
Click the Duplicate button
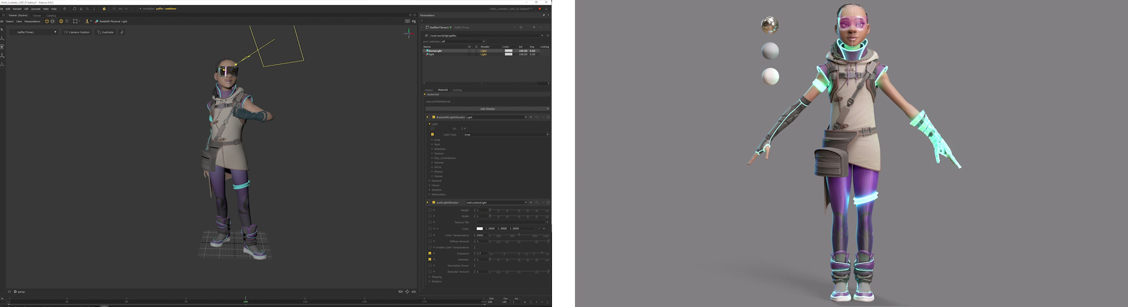tap(105, 32)
